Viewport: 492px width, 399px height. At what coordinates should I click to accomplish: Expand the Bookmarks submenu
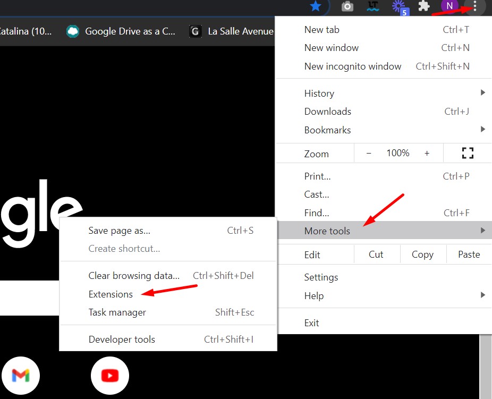point(384,130)
